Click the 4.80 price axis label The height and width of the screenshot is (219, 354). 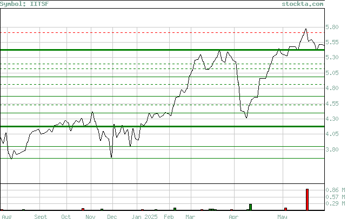332,88
